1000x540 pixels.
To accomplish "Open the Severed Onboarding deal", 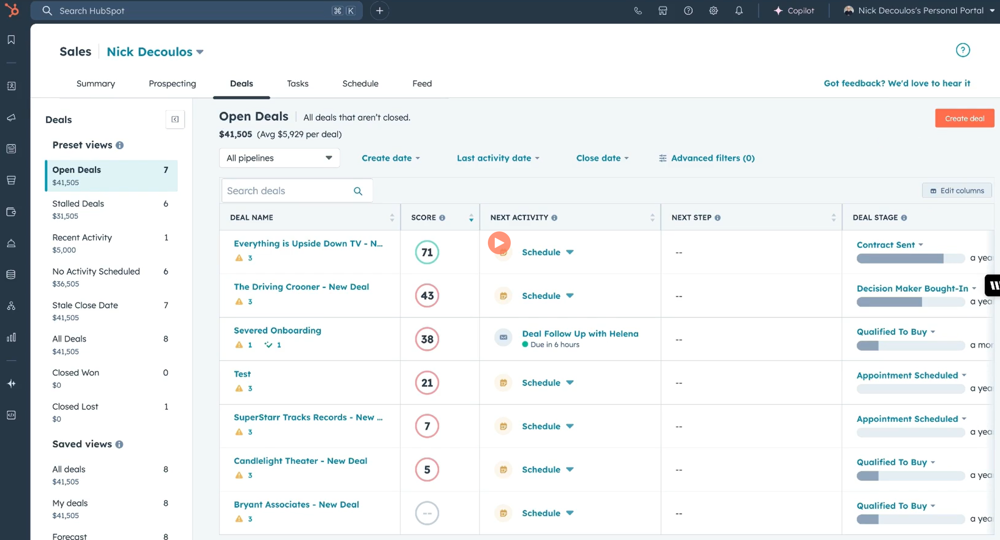I will coord(277,330).
